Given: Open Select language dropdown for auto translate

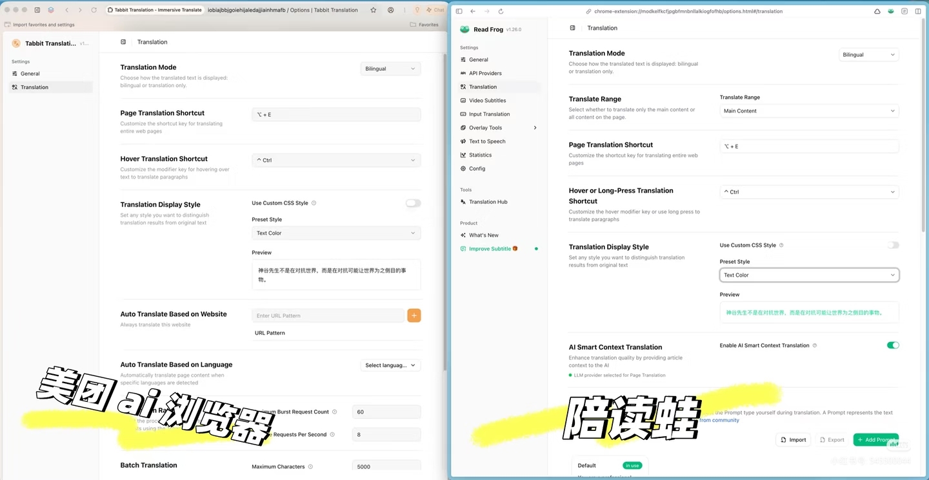Looking at the screenshot, I should (x=390, y=365).
